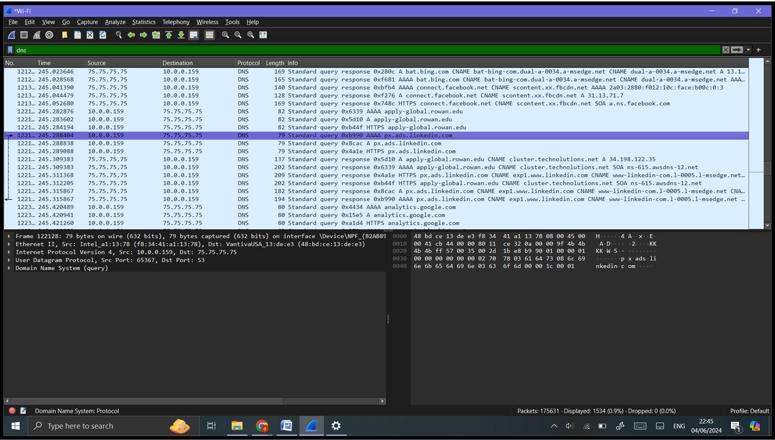775x440 pixels.
Task: Start a new live capture with the shark fin icon
Action: pyautogui.click(x=11, y=35)
